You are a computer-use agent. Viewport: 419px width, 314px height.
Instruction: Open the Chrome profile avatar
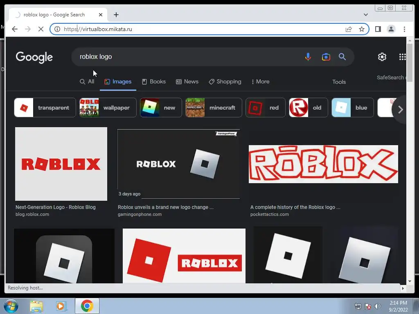point(391,29)
